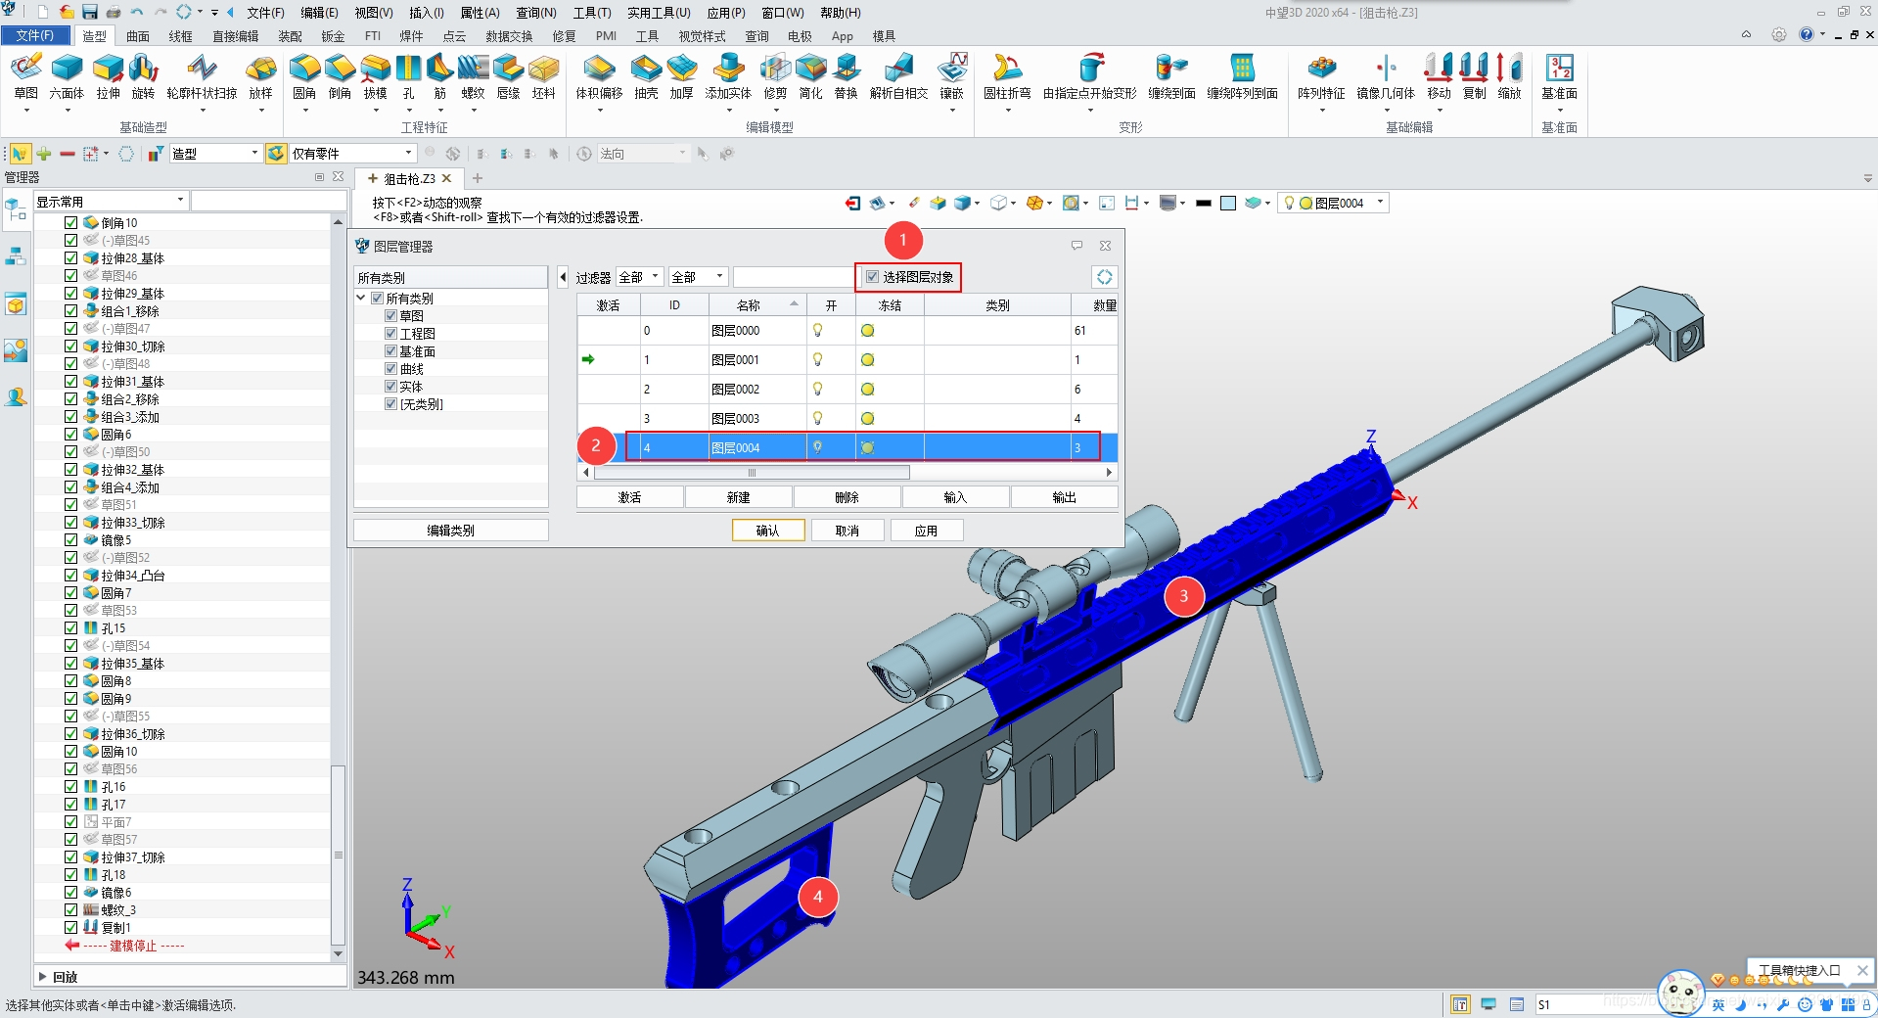
Task: Click the 螺纹 thread tool
Action: [x=473, y=76]
